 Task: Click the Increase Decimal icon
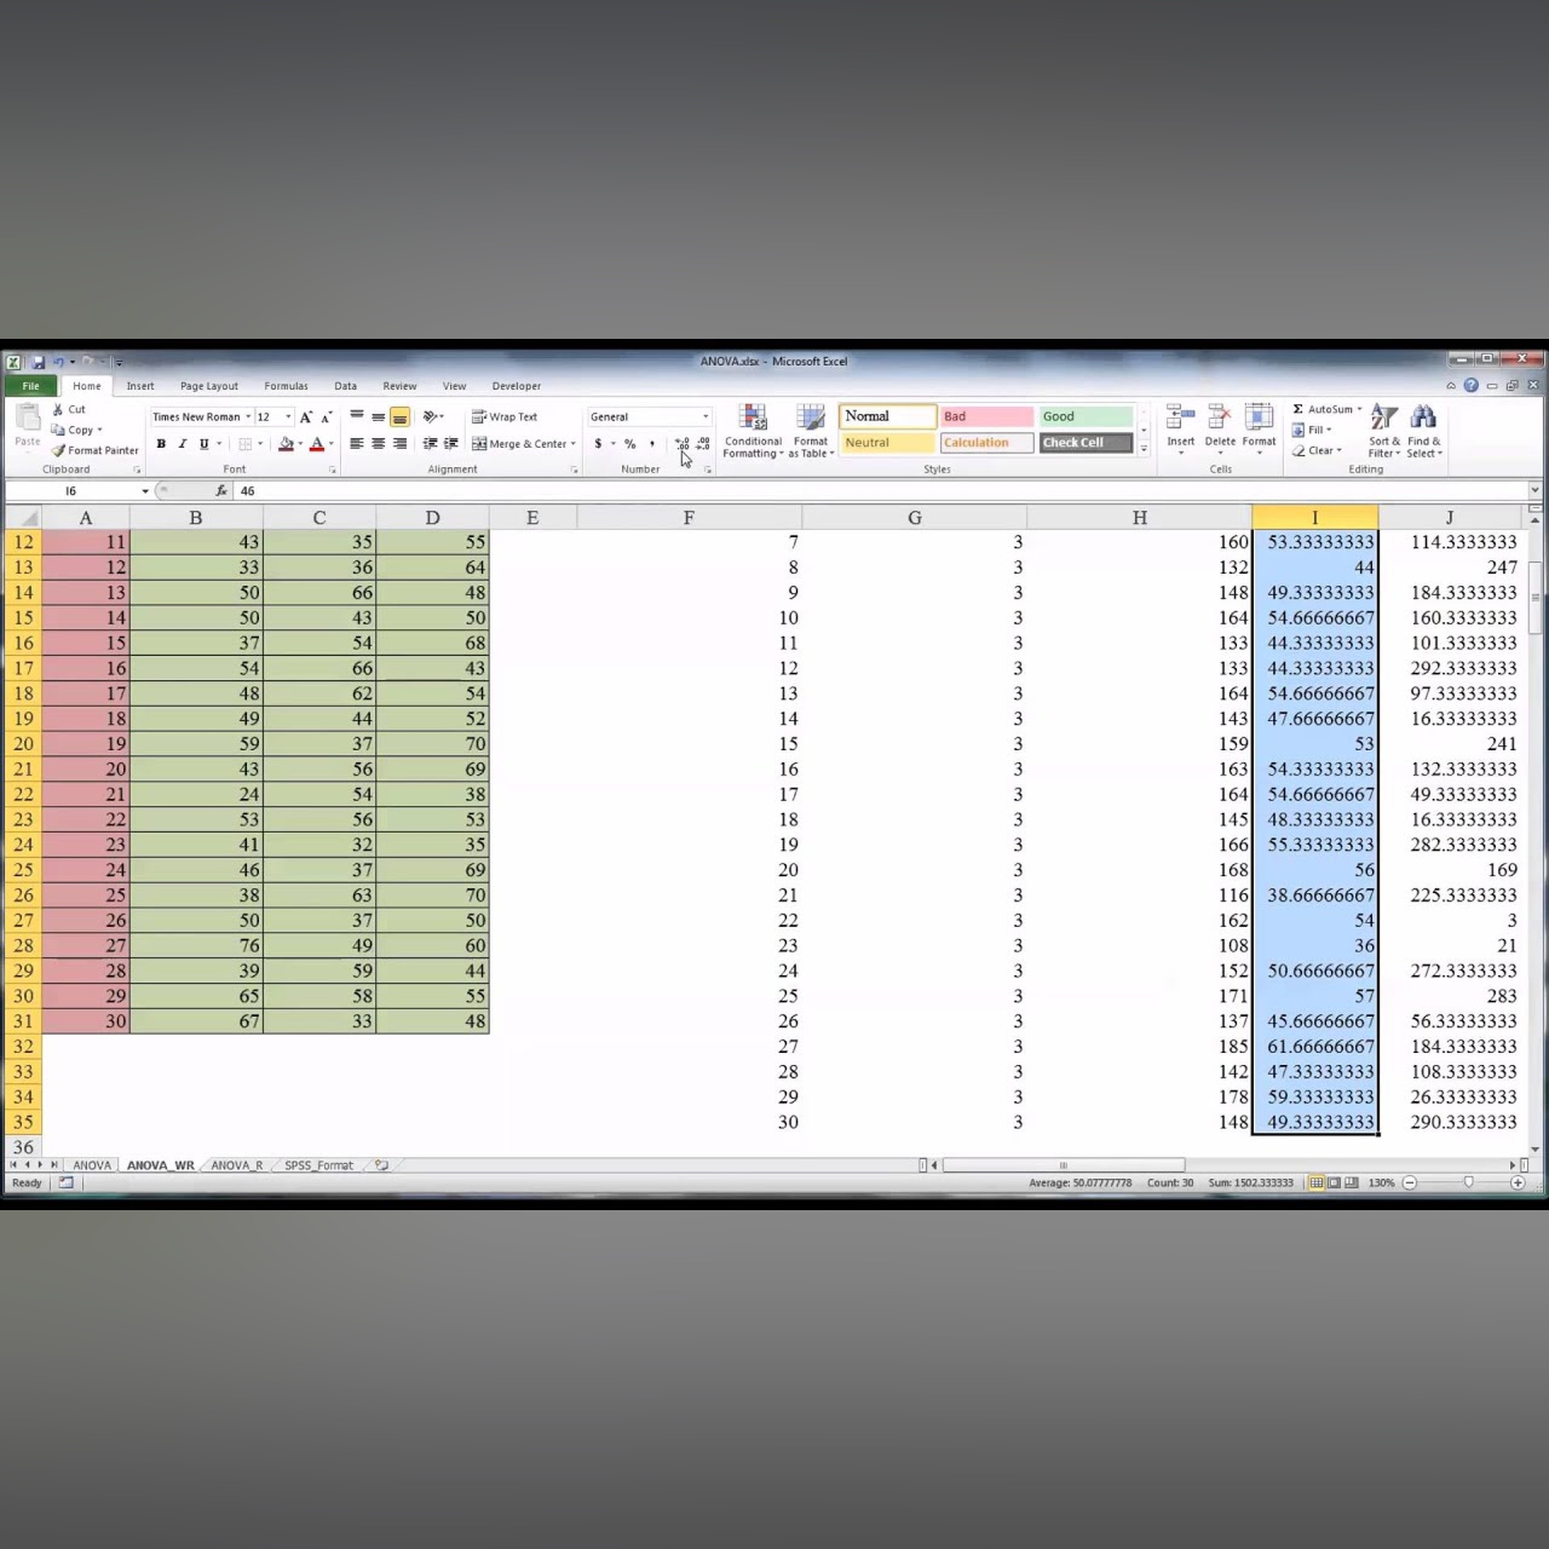[682, 444]
